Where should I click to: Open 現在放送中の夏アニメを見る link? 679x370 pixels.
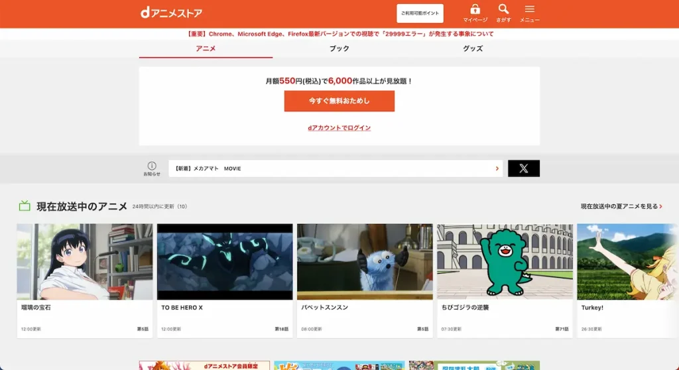(x=621, y=207)
